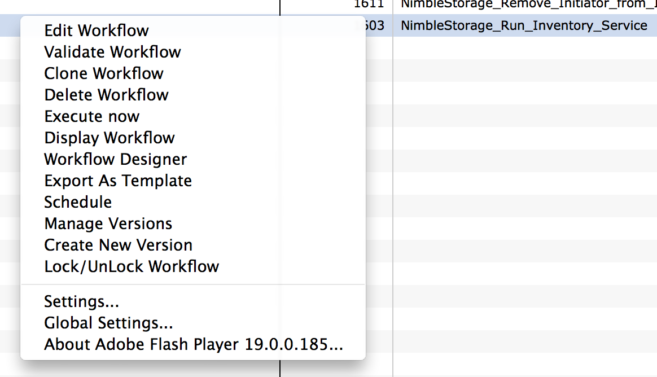The width and height of the screenshot is (657, 377).
Task: Click the 1611 workflow ID cell
Action: click(x=369, y=4)
